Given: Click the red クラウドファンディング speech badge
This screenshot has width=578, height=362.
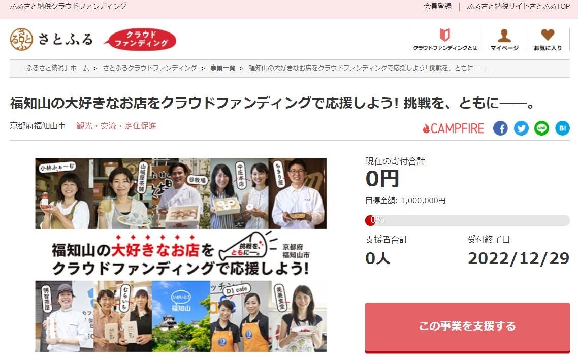Looking at the screenshot, I should tap(140, 39).
